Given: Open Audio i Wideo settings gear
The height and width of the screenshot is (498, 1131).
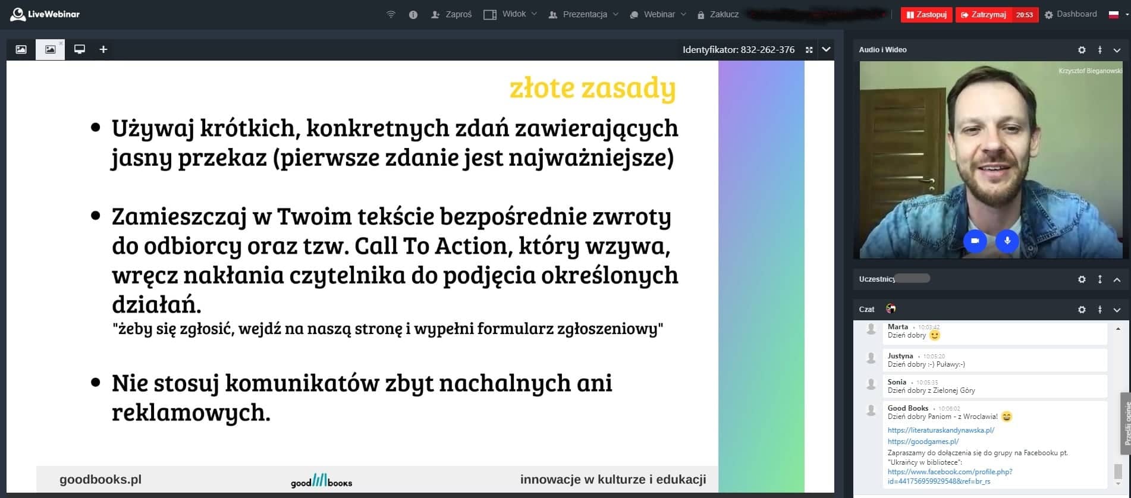Looking at the screenshot, I should pos(1082,51).
